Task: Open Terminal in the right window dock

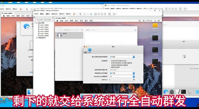Action: (x=183, y=92)
